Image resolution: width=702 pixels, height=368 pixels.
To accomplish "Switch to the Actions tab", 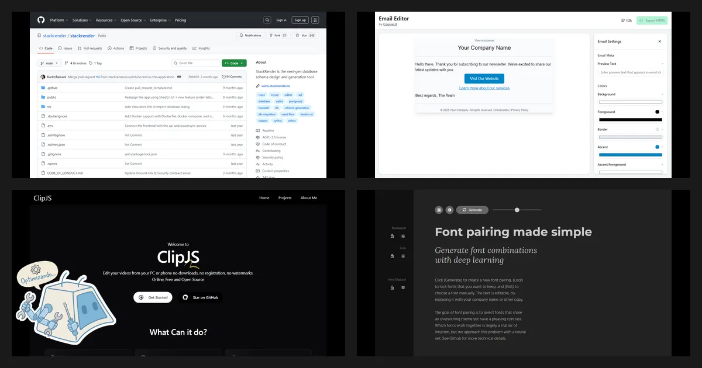I will [116, 48].
